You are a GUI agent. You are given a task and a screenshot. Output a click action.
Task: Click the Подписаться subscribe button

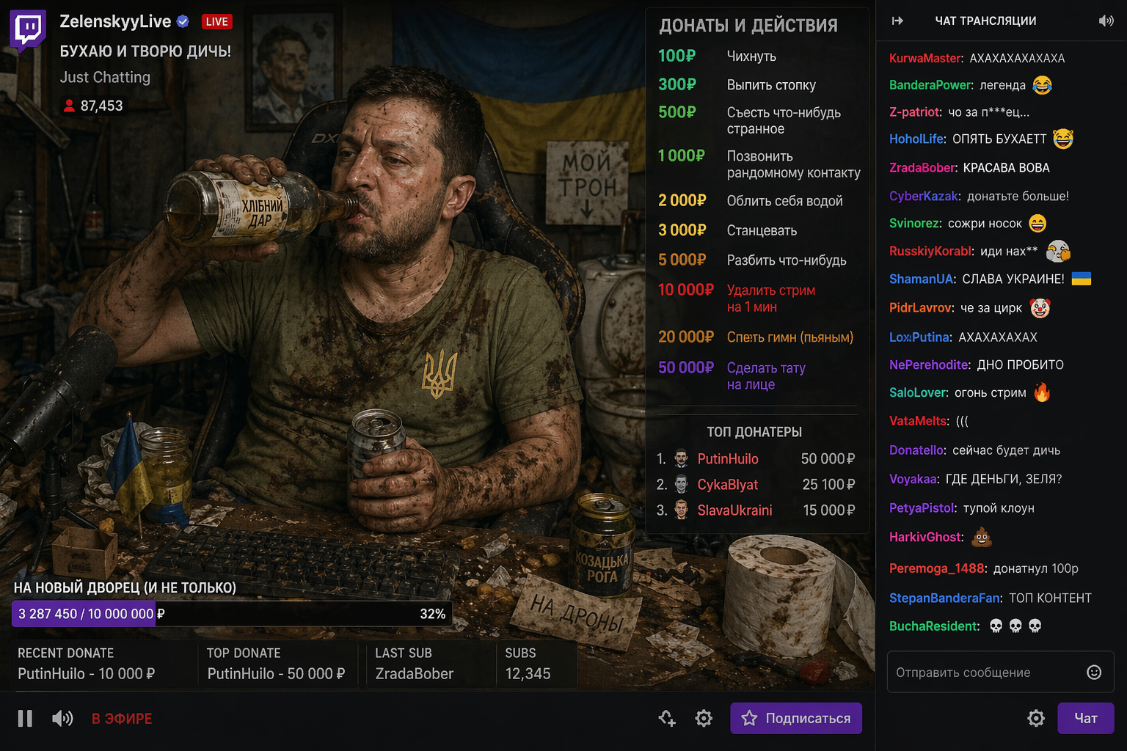pyautogui.click(x=795, y=719)
